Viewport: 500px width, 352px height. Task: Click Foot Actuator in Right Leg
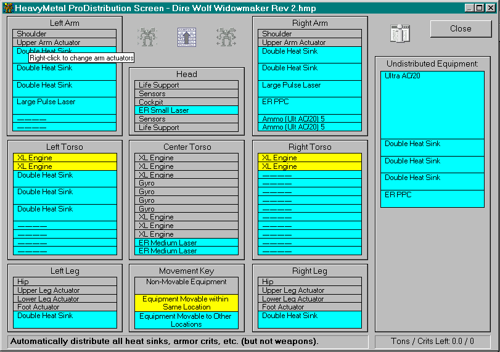[309, 307]
